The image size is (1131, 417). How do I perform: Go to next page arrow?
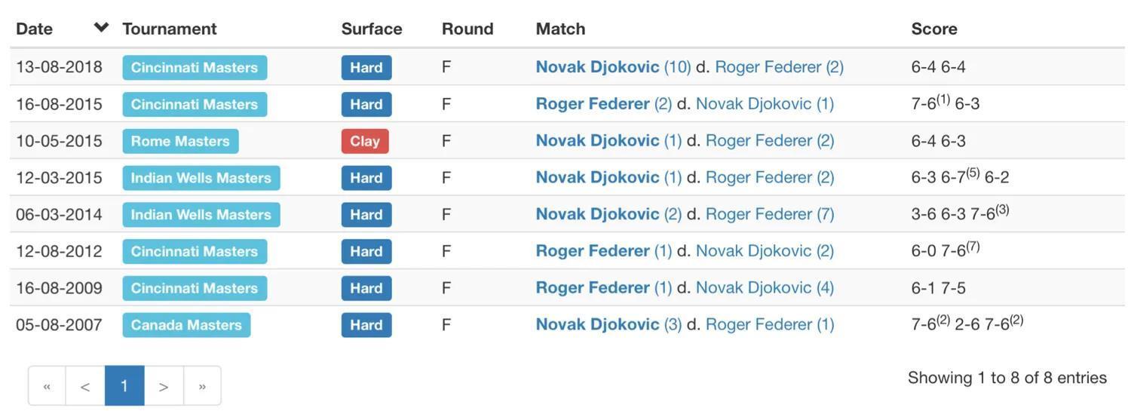[164, 386]
